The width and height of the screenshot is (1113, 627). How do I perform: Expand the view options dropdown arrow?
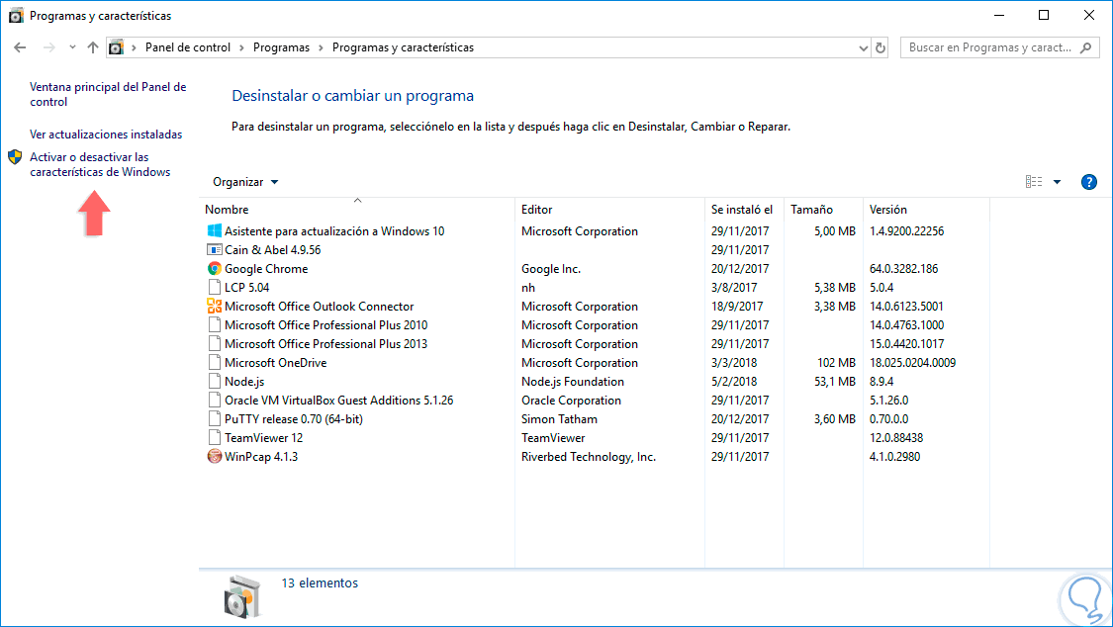(x=1057, y=182)
